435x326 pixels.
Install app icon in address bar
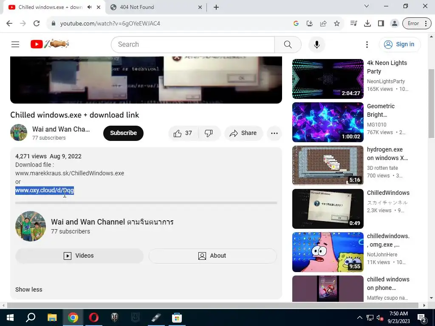(x=309, y=23)
